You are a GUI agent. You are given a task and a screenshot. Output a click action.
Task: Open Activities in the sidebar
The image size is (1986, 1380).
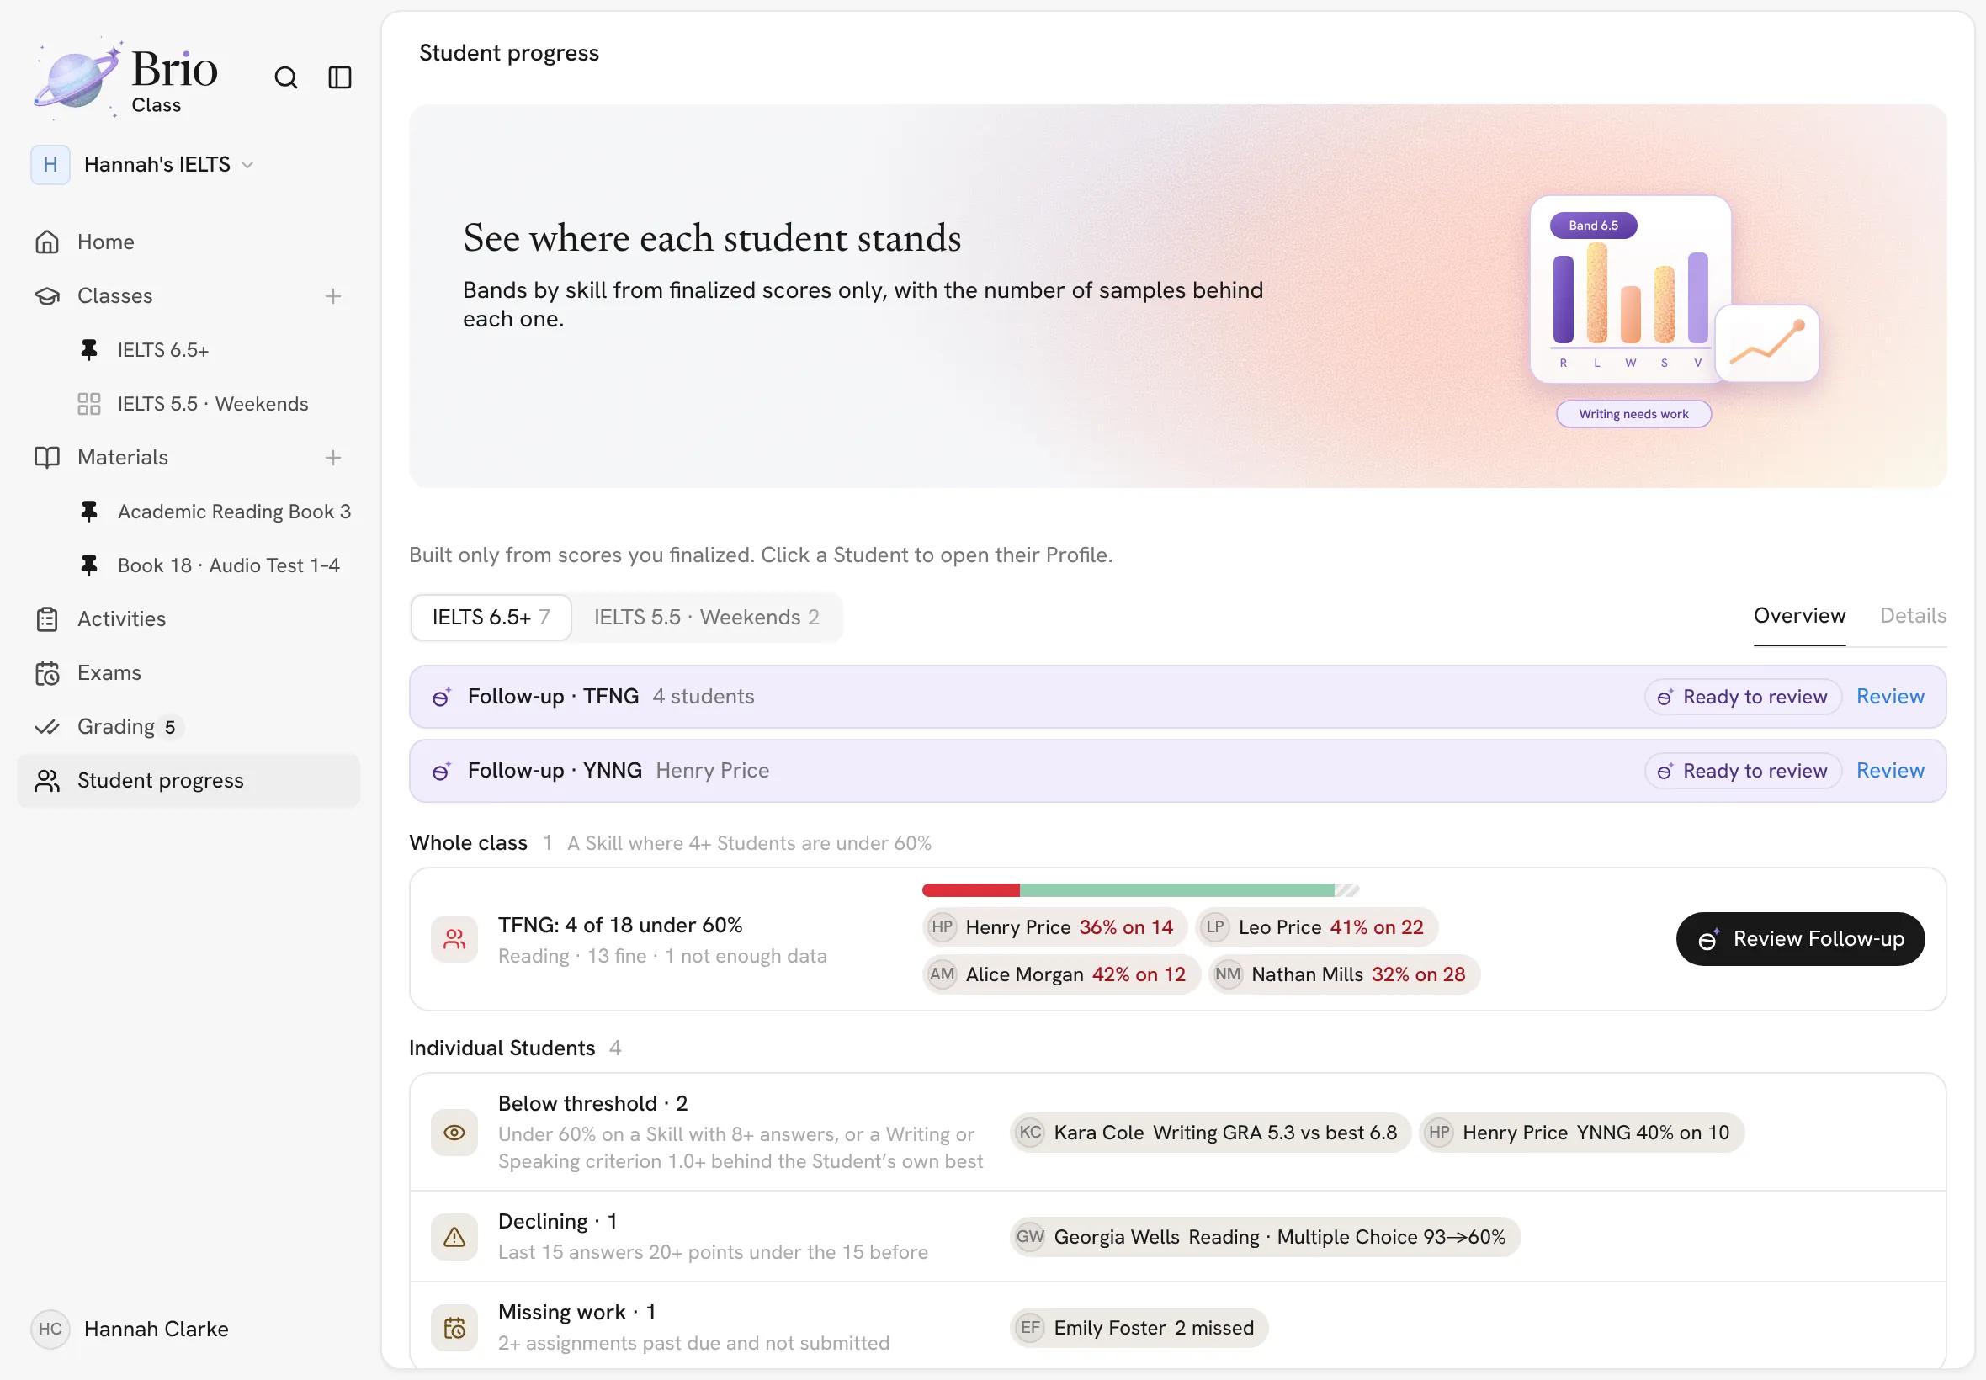click(x=189, y=619)
